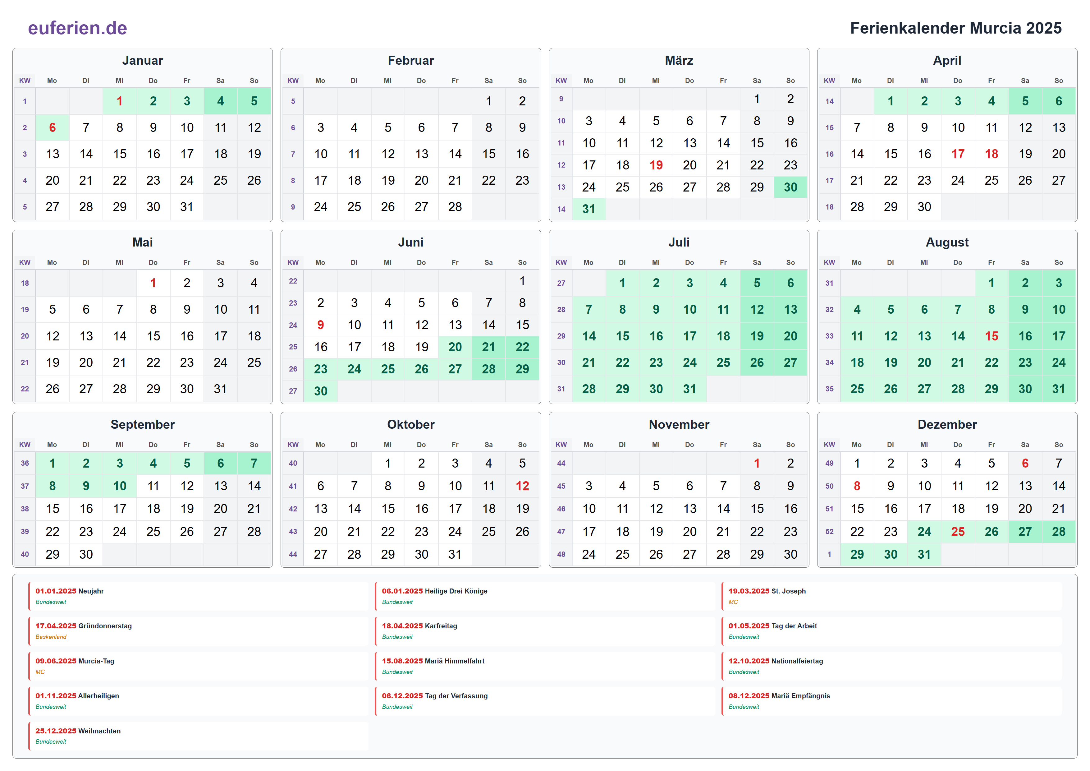This screenshot has height=771, width=1090.
Task: Click green date 24 in Dezember
Action: (924, 532)
